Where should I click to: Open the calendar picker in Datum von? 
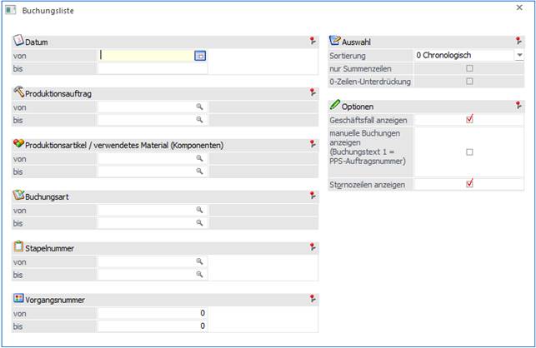(200, 55)
